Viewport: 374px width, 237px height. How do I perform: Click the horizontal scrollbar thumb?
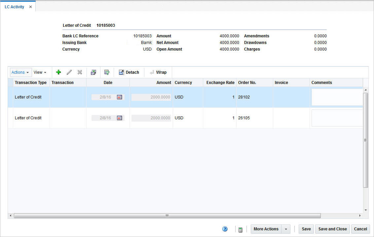[x=167, y=216]
